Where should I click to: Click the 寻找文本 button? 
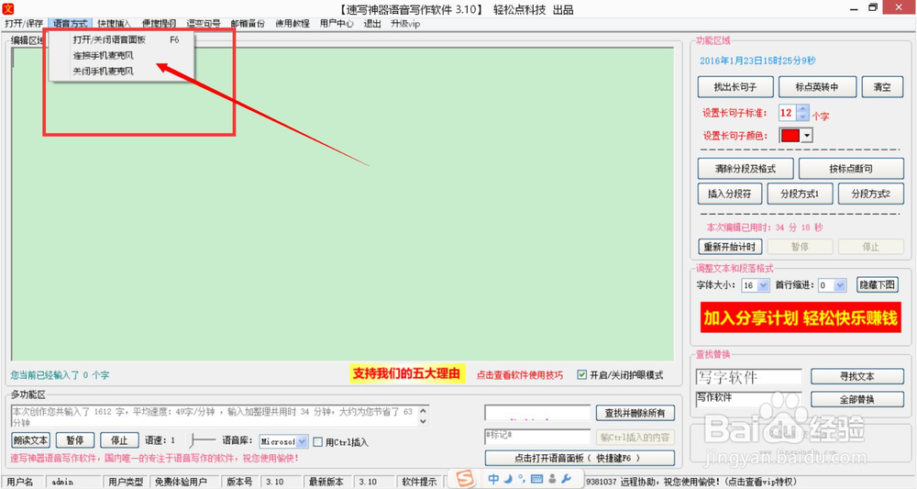[x=857, y=376]
